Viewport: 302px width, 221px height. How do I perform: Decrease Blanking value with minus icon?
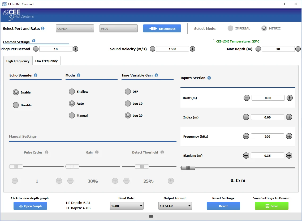pyautogui.click(x=246, y=156)
